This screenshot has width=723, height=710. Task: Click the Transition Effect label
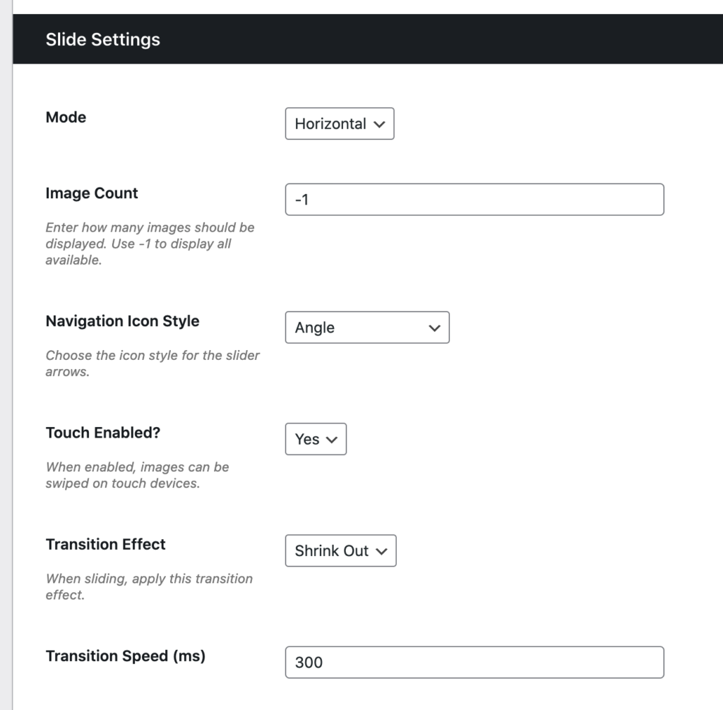tap(105, 544)
